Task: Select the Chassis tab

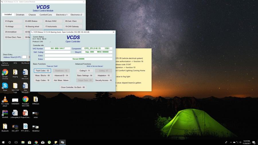Action: [32, 15]
